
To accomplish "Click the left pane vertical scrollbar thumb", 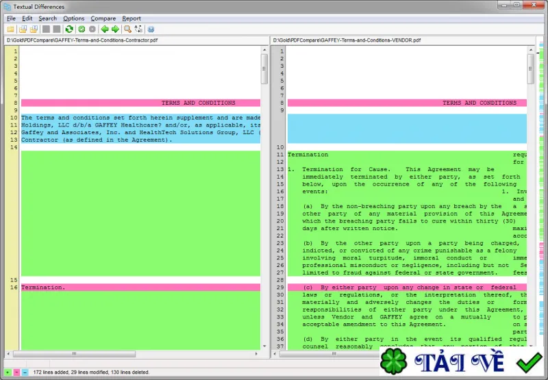I will (x=264, y=68).
